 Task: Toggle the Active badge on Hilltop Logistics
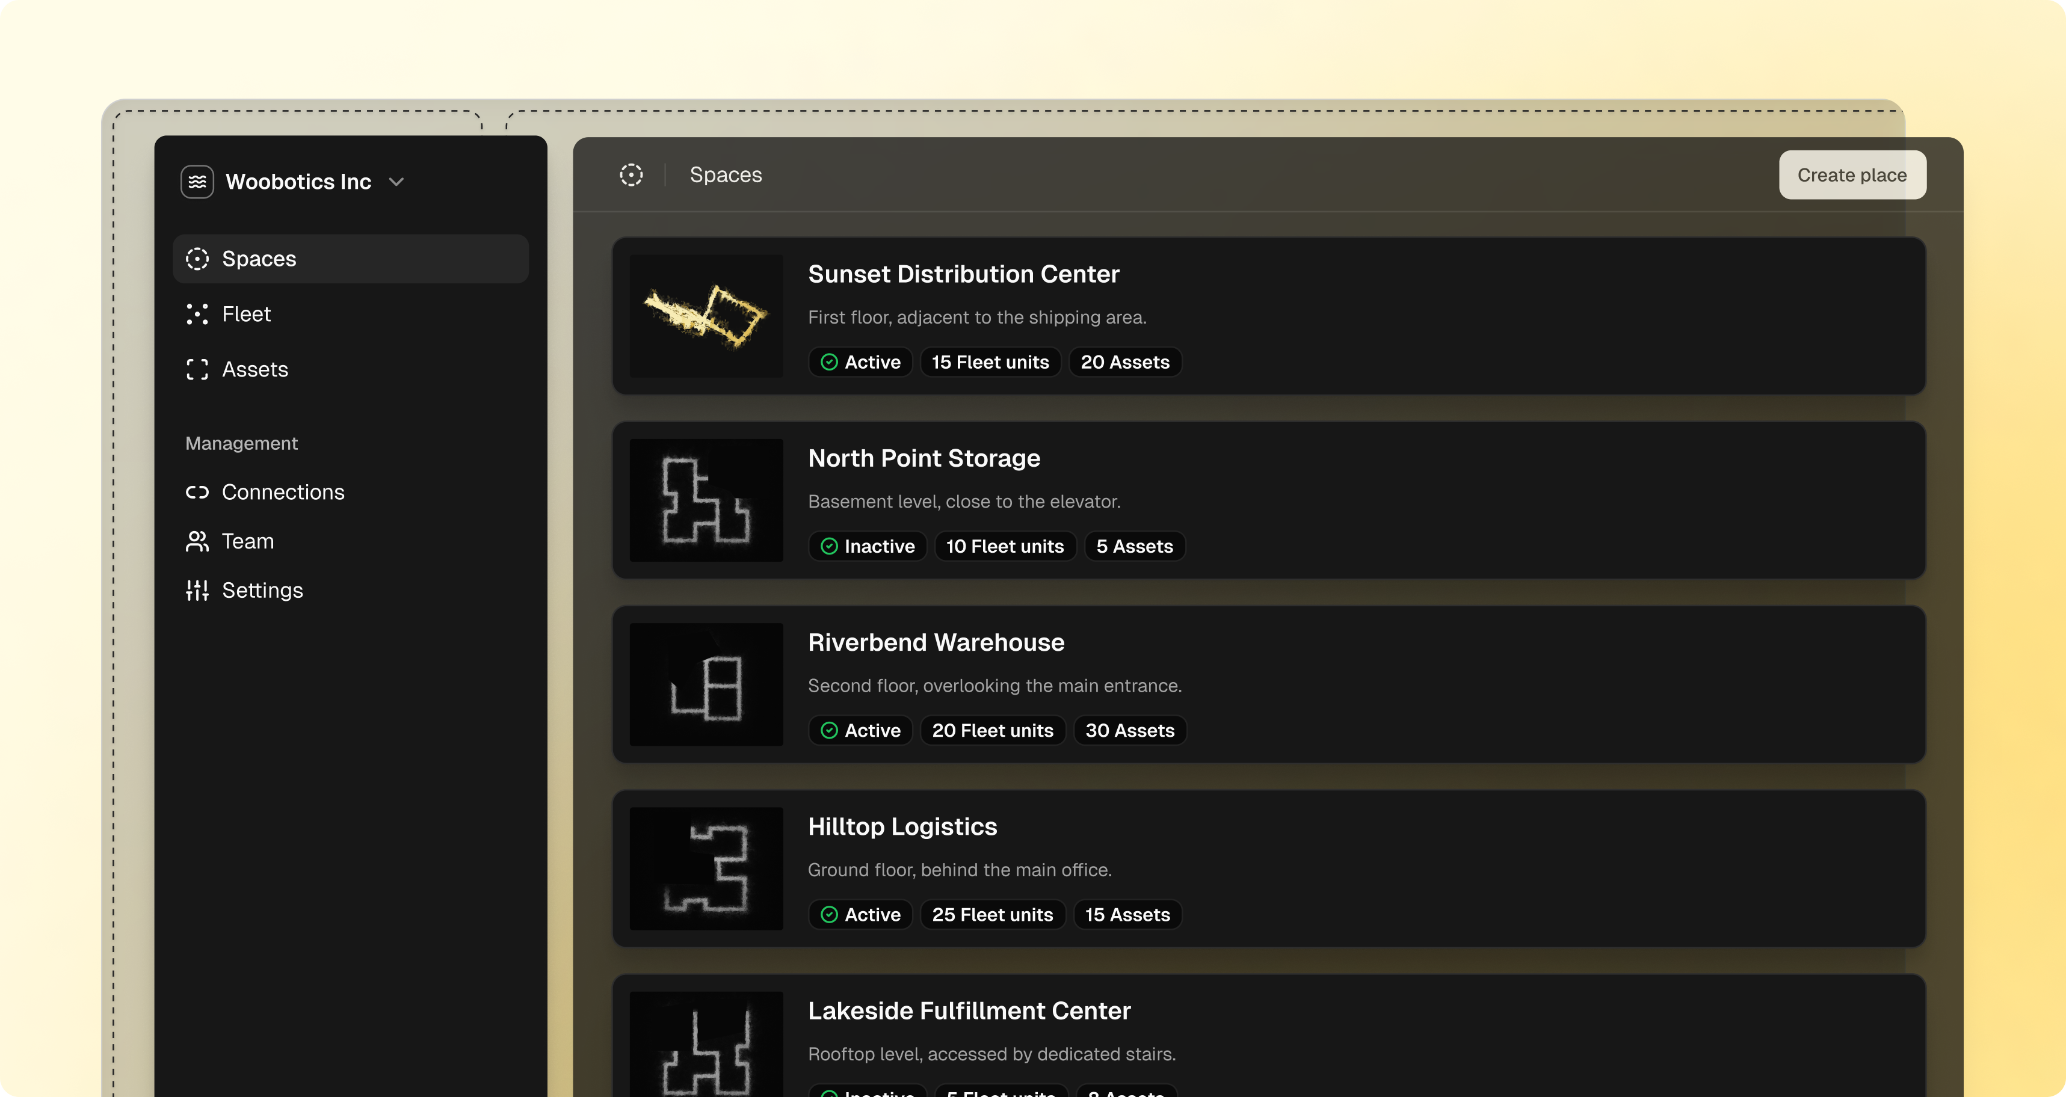click(860, 914)
